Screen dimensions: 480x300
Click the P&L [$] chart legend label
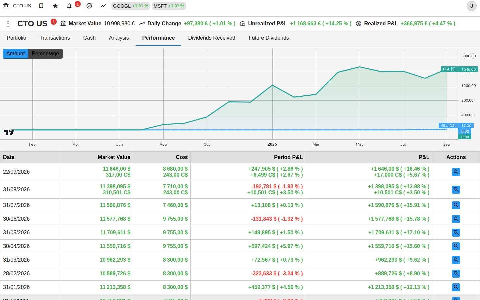coord(449,69)
